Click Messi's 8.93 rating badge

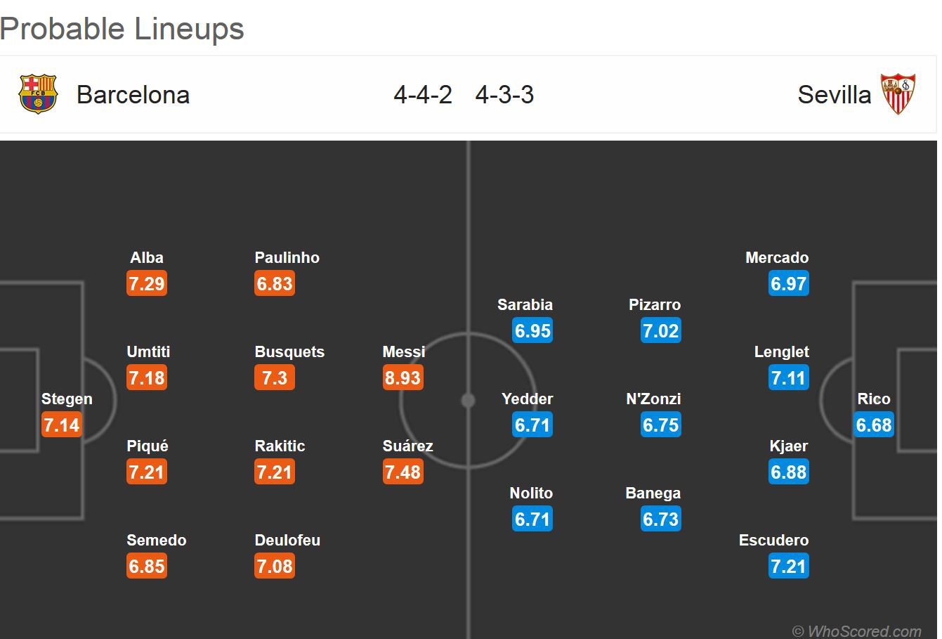click(403, 378)
